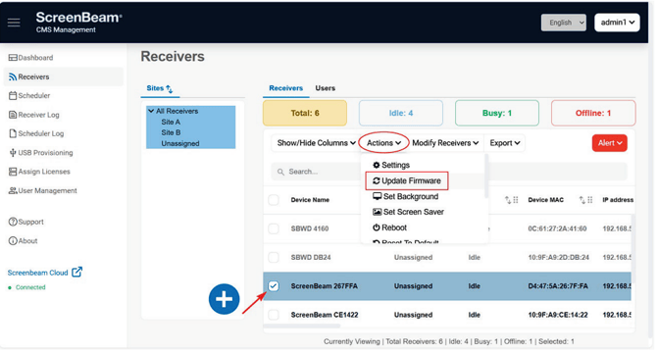The image size is (657, 353).
Task: Click the table horizontal scrollbar
Action: point(302,326)
